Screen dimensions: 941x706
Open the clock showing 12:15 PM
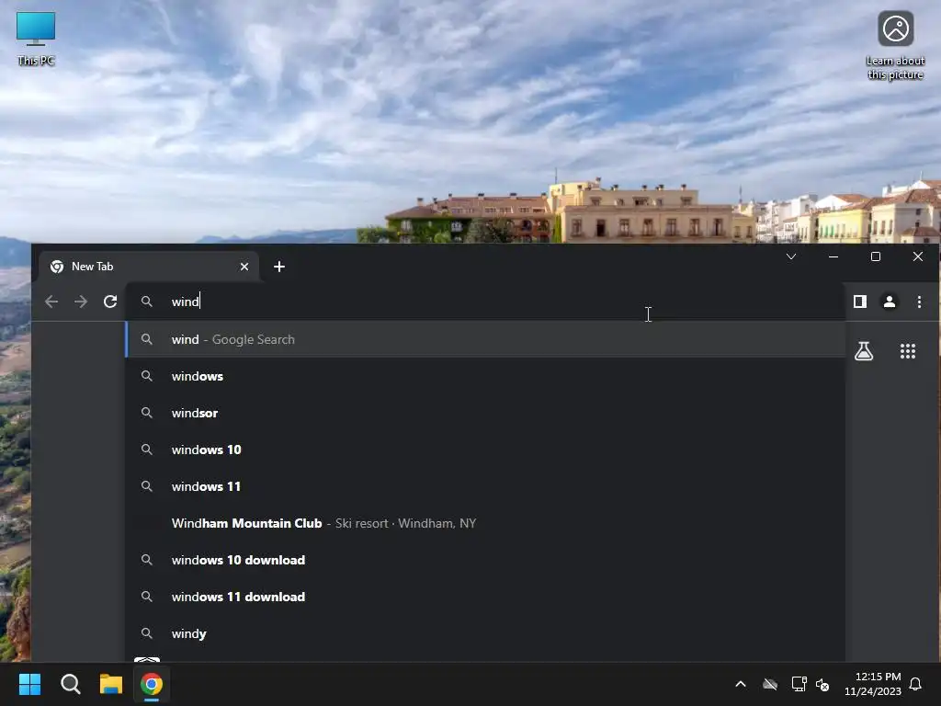point(873,684)
